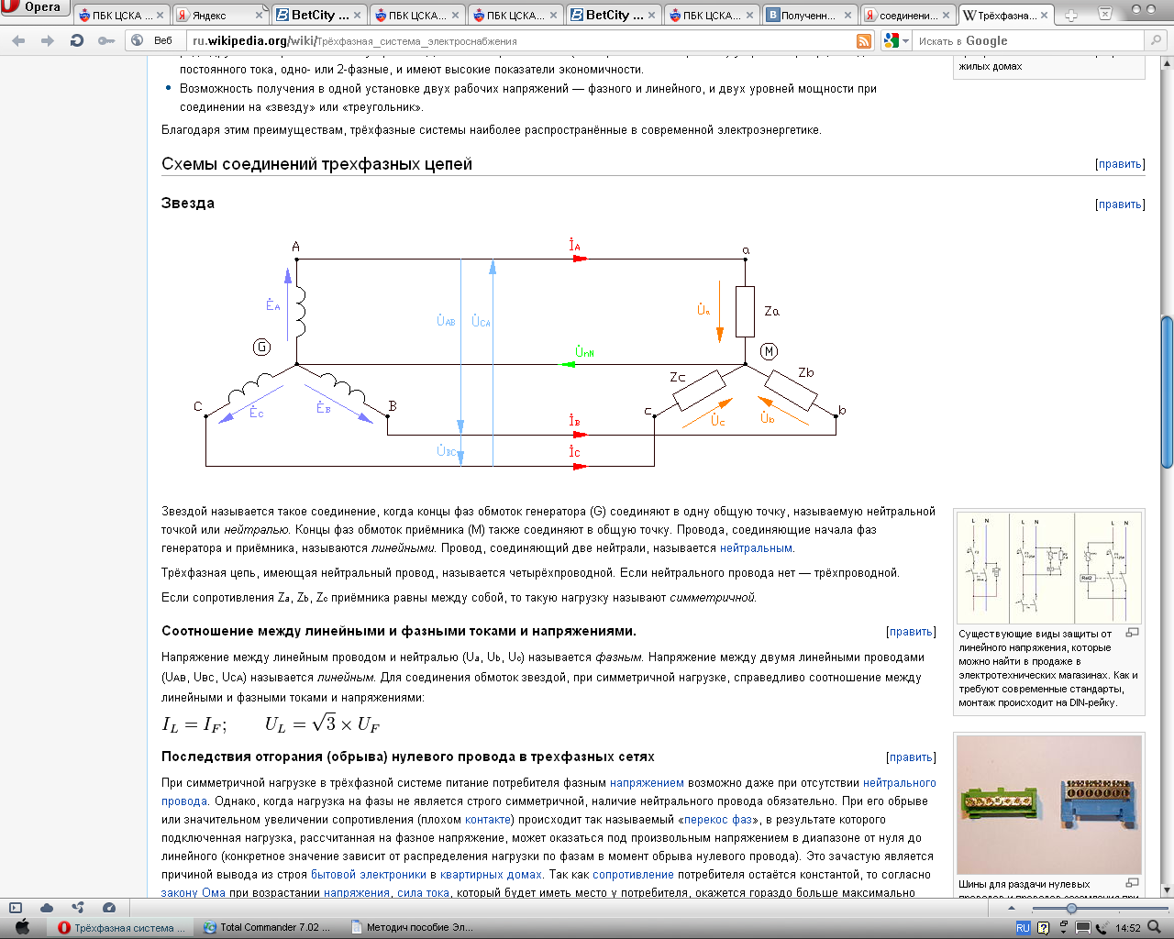Click the Веб globe security badge
The image size is (1174, 939).
[x=152, y=40]
